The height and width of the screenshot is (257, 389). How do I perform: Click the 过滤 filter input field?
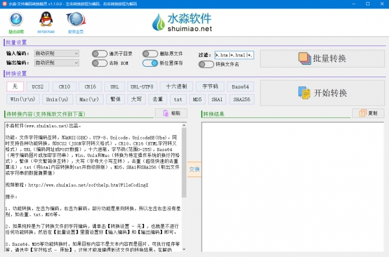[234, 55]
